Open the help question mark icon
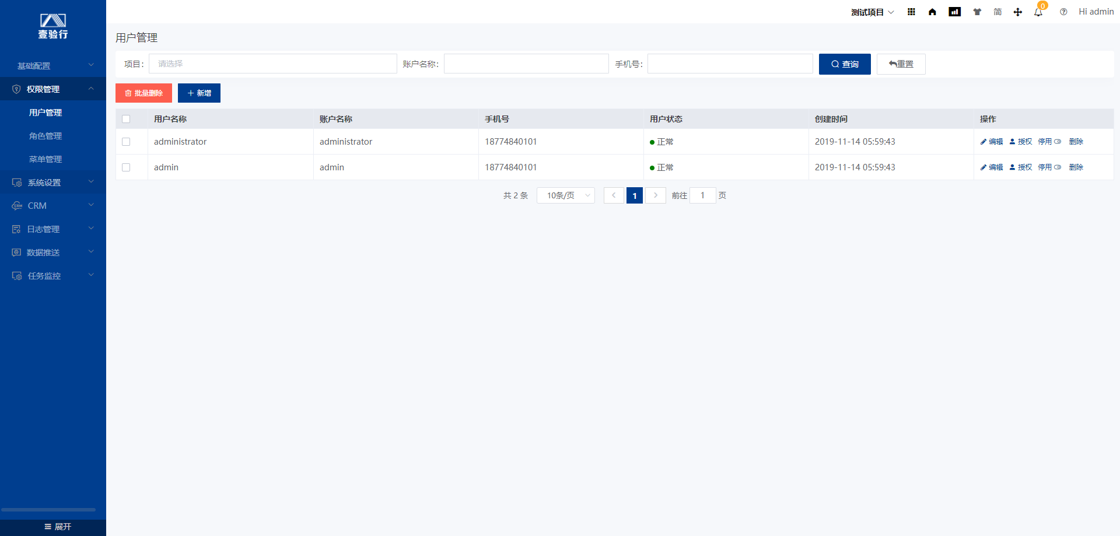The width and height of the screenshot is (1120, 536). (1063, 12)
